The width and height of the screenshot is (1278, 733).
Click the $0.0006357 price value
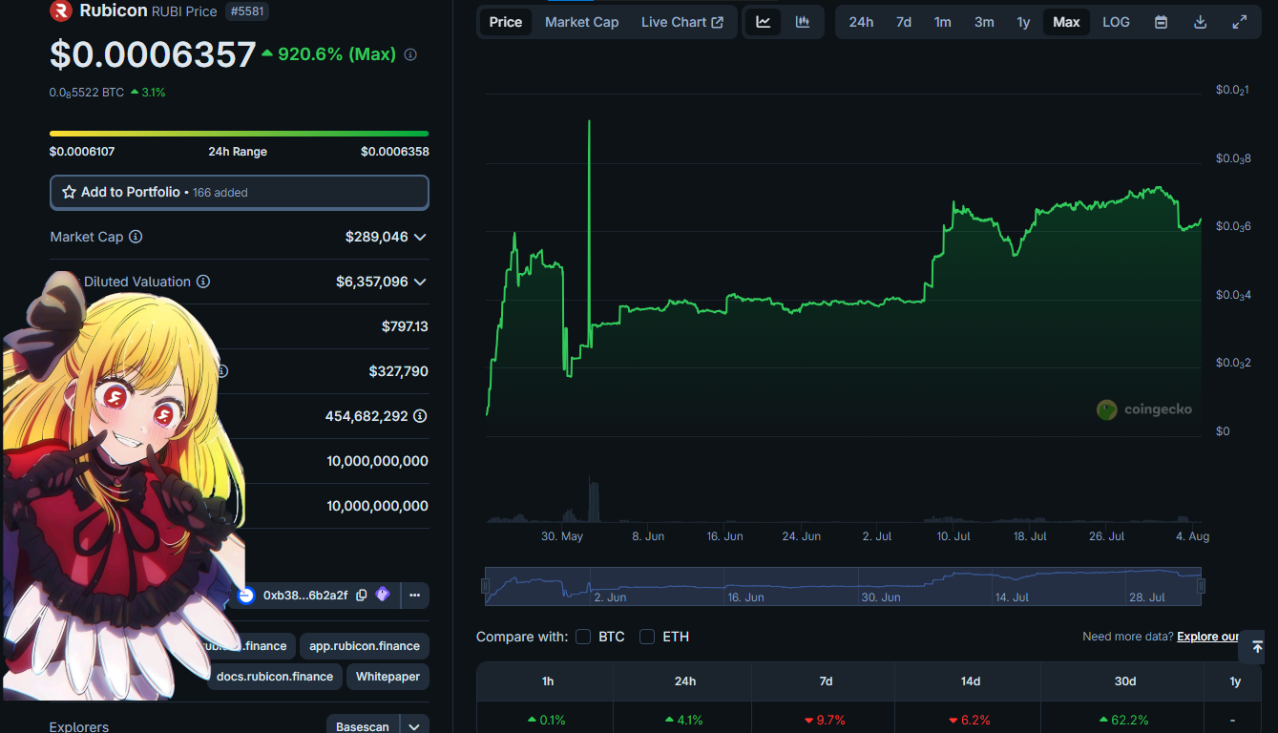[x=153, y=55]
